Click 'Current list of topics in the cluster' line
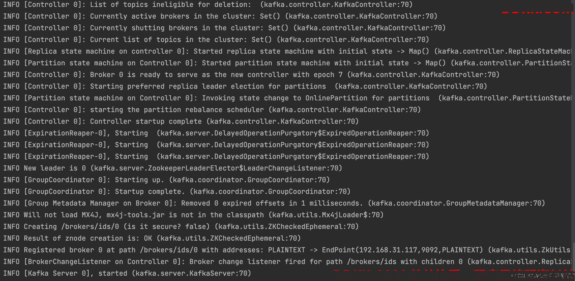This screenshot has width=575, height=281. point(216,40)
